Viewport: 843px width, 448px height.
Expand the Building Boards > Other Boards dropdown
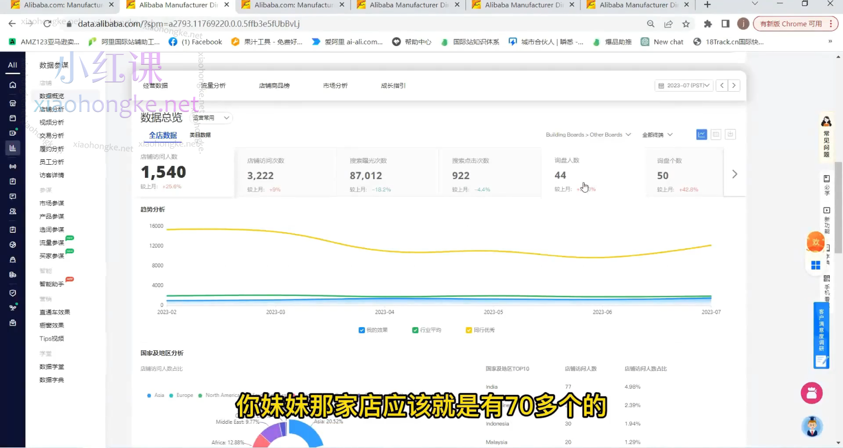pyautogui.click(x=588, y=135)
